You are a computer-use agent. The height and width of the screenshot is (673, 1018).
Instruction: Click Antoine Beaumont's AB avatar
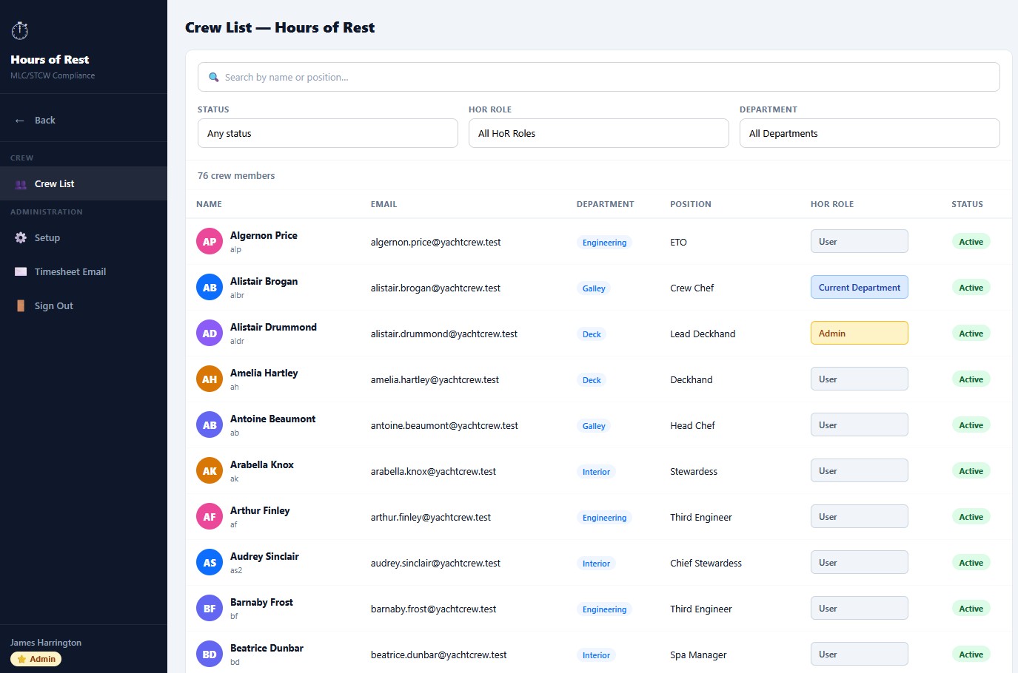pyautogui.click(x=210, y=425)
